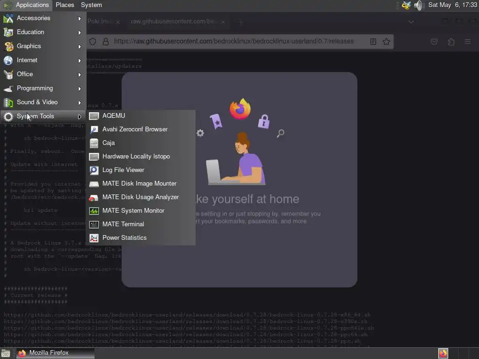Image resolution: width=479 pixels, height=359 pixels.
Task: Click the '# Current release #' text line
Action: coord(36,295)
